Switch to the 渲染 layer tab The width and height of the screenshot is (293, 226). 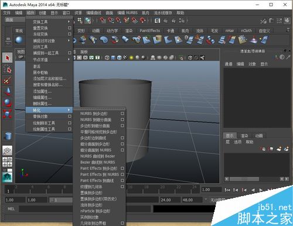coord(244,136)
